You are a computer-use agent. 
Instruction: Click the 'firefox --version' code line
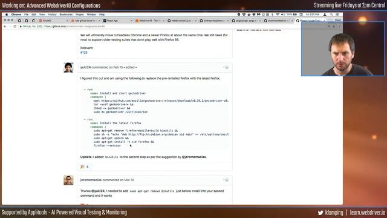[107, 146]
